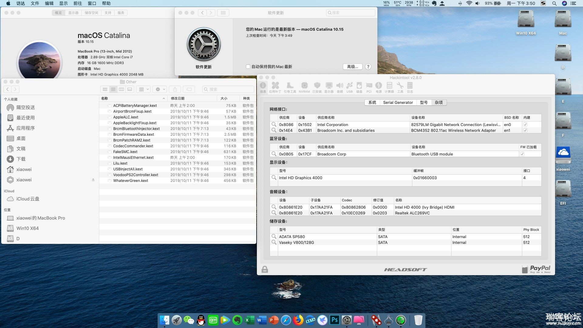The image size is (583, 328).
Task: Inspect the Intel HD Graphics 4000 row magnifier
Action: (274, 178)
